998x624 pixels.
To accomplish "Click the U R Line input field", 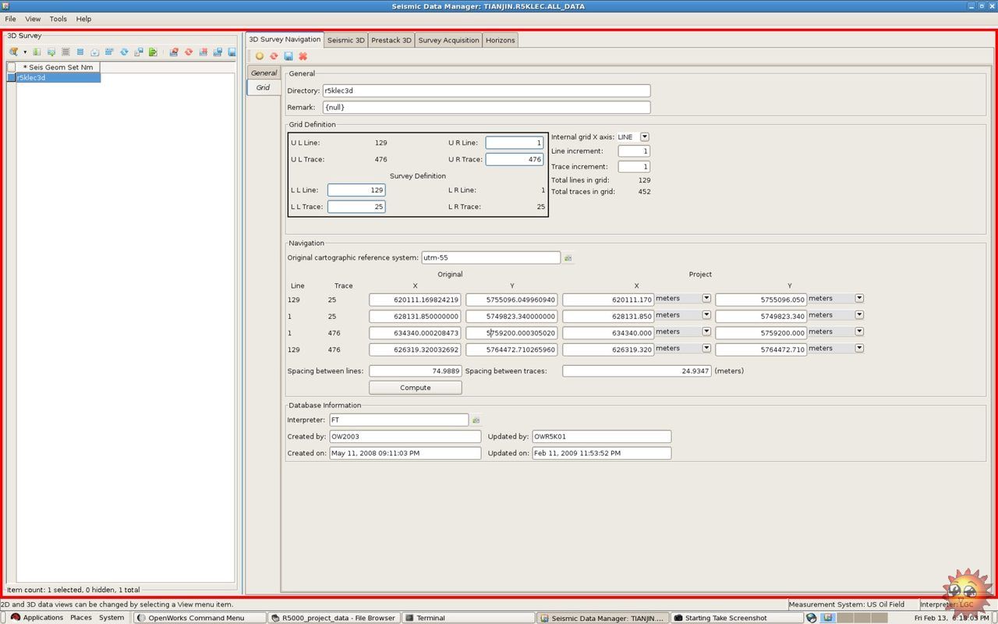I will (515, 143).
